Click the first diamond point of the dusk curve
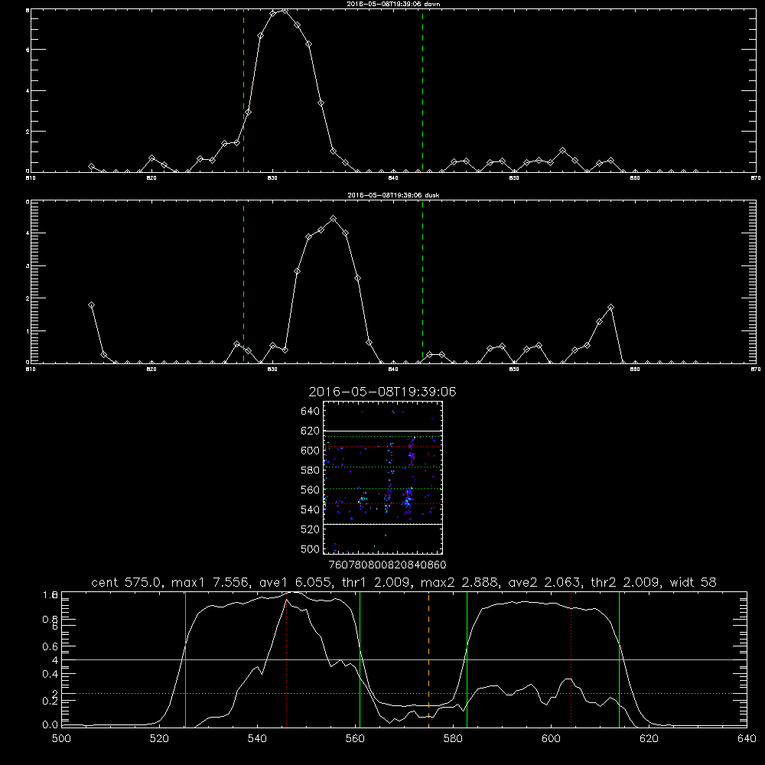This screenshot has height=765, width=765. point(91,305)
